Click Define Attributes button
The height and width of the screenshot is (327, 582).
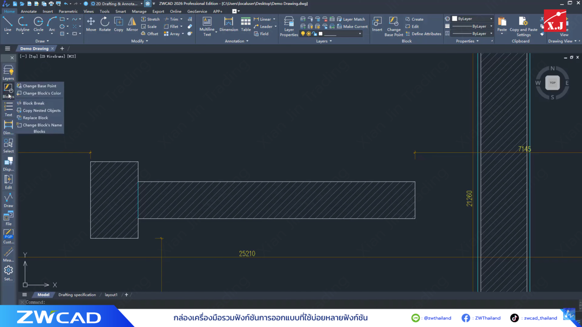(423, 34)
